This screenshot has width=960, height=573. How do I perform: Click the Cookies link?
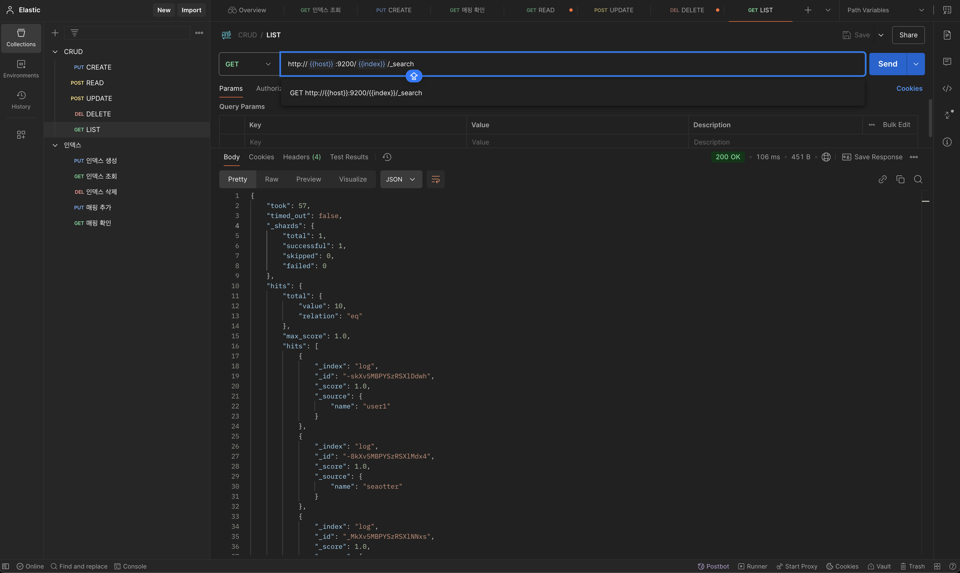909,89
